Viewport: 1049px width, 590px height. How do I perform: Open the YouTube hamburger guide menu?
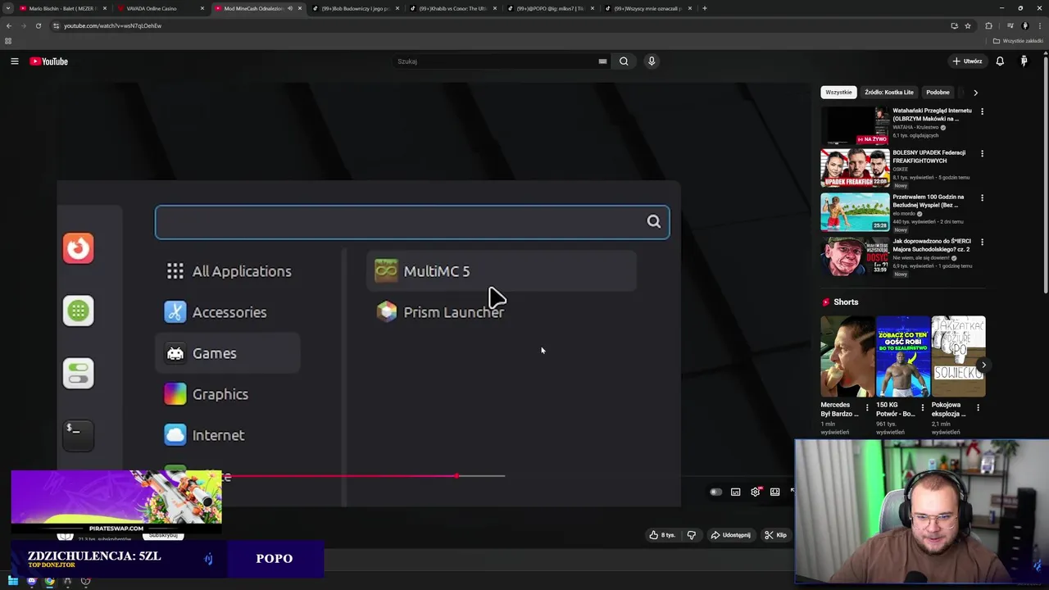(x=14, y=61)
